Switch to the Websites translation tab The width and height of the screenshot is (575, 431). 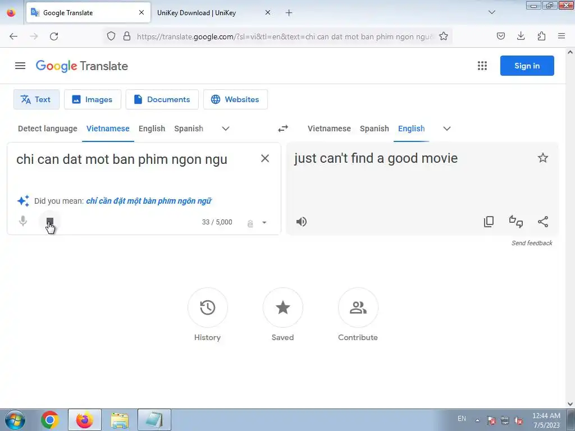[x=235, y=99]
